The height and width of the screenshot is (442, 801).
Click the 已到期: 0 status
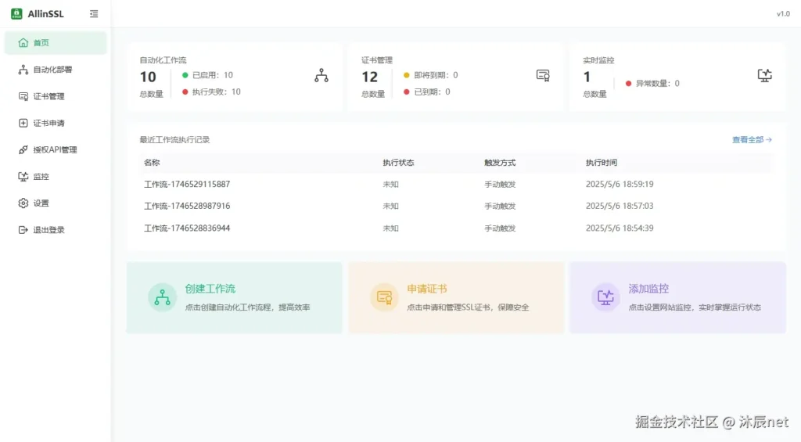click(x=426, y=92)
